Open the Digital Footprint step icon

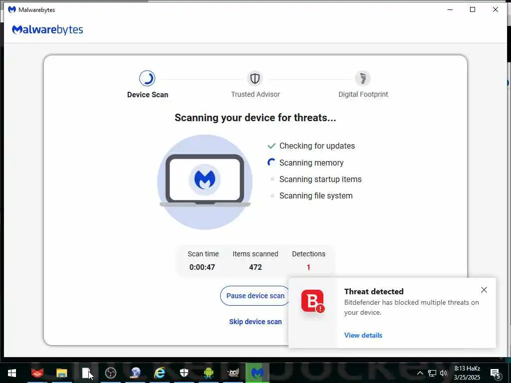(x=363, y=78)
